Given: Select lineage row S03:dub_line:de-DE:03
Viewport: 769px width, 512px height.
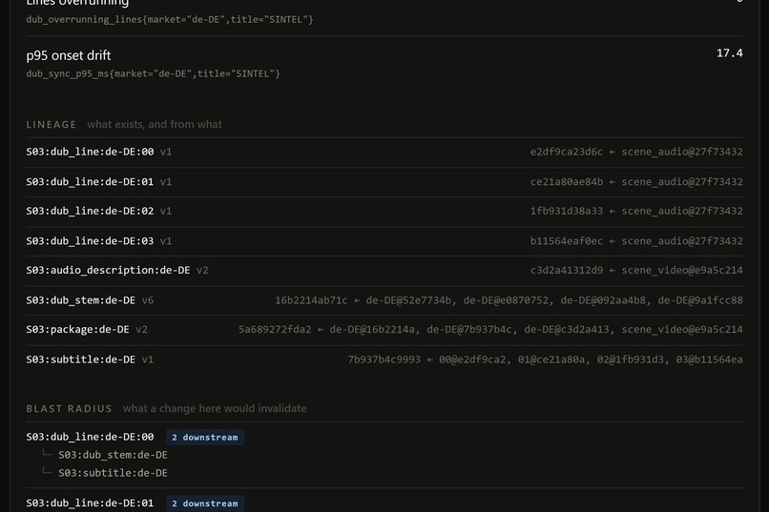Looking at the screenshot, I should [384, 241].
